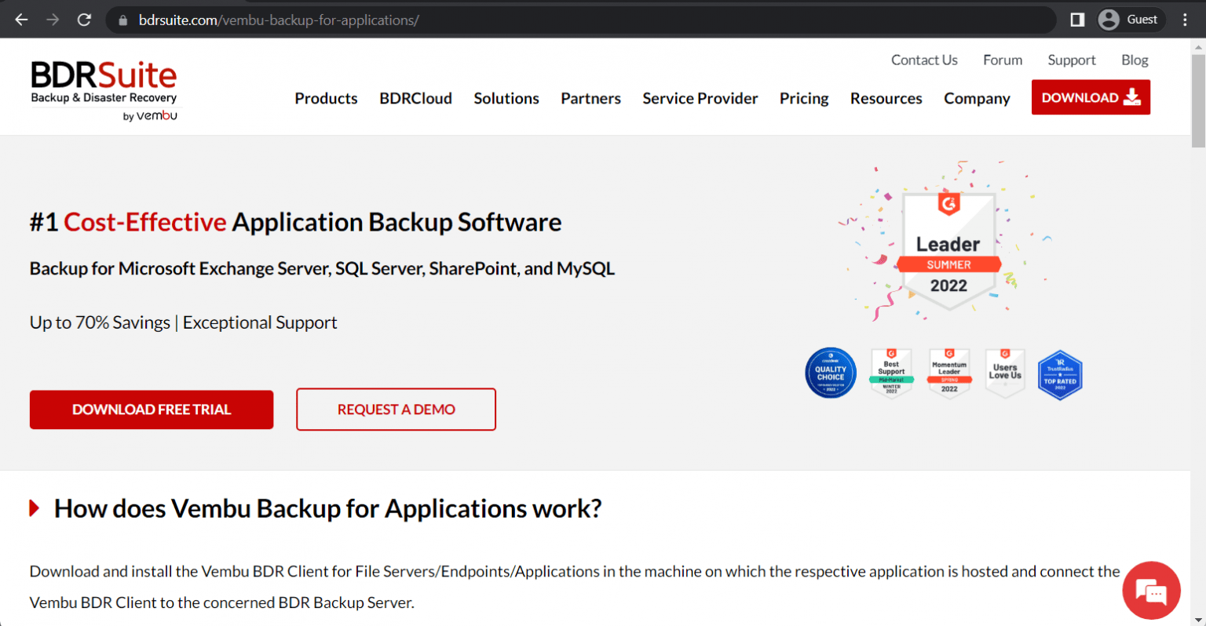Viewport: 1206px width, 626px height.
Task: Click the browser address bar
Action: [x=314, y=19]
